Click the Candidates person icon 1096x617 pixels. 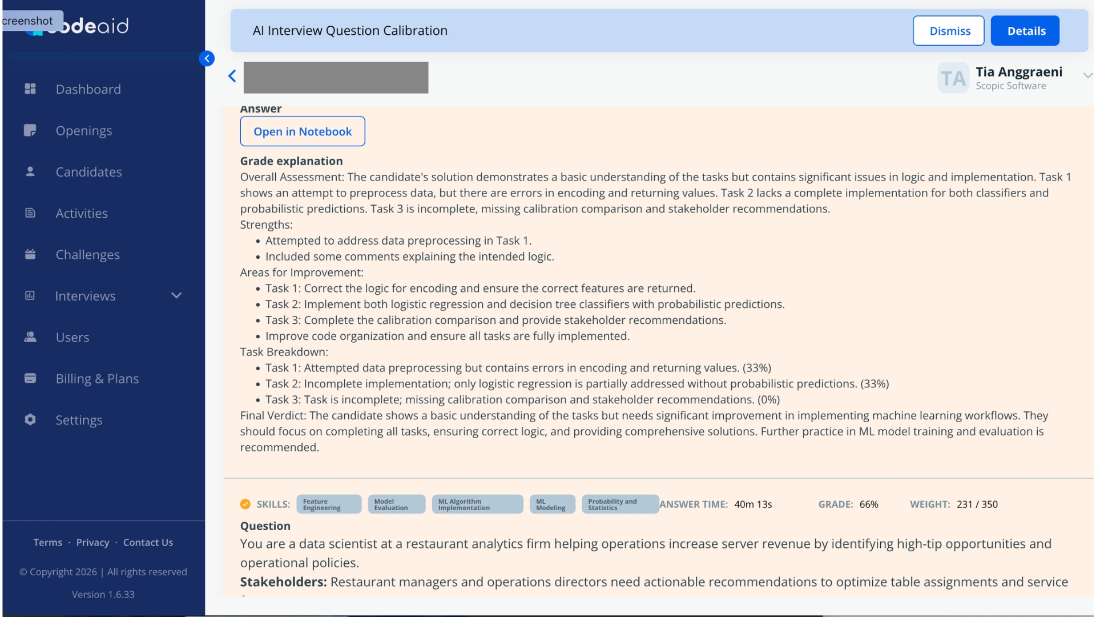(x=30, y=171)
